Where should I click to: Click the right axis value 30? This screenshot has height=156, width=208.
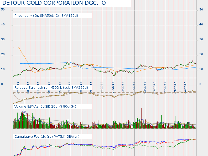pyautogui.click(x=201, y=40)
